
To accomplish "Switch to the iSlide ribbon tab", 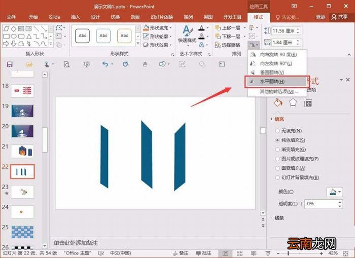I will [x=54, y=17].
